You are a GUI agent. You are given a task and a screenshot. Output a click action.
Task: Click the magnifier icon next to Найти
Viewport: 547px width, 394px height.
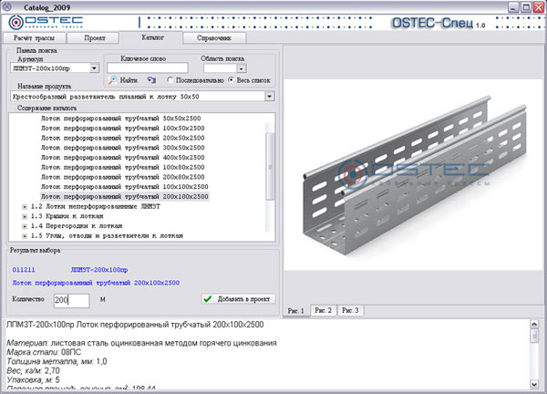click(x=111, y=81)
